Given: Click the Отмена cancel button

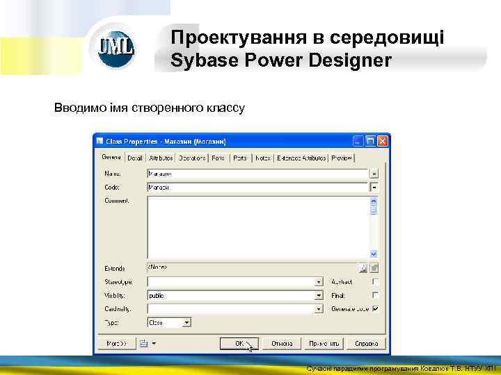Looking at the screenshot, I should click(x=282, y=344).
